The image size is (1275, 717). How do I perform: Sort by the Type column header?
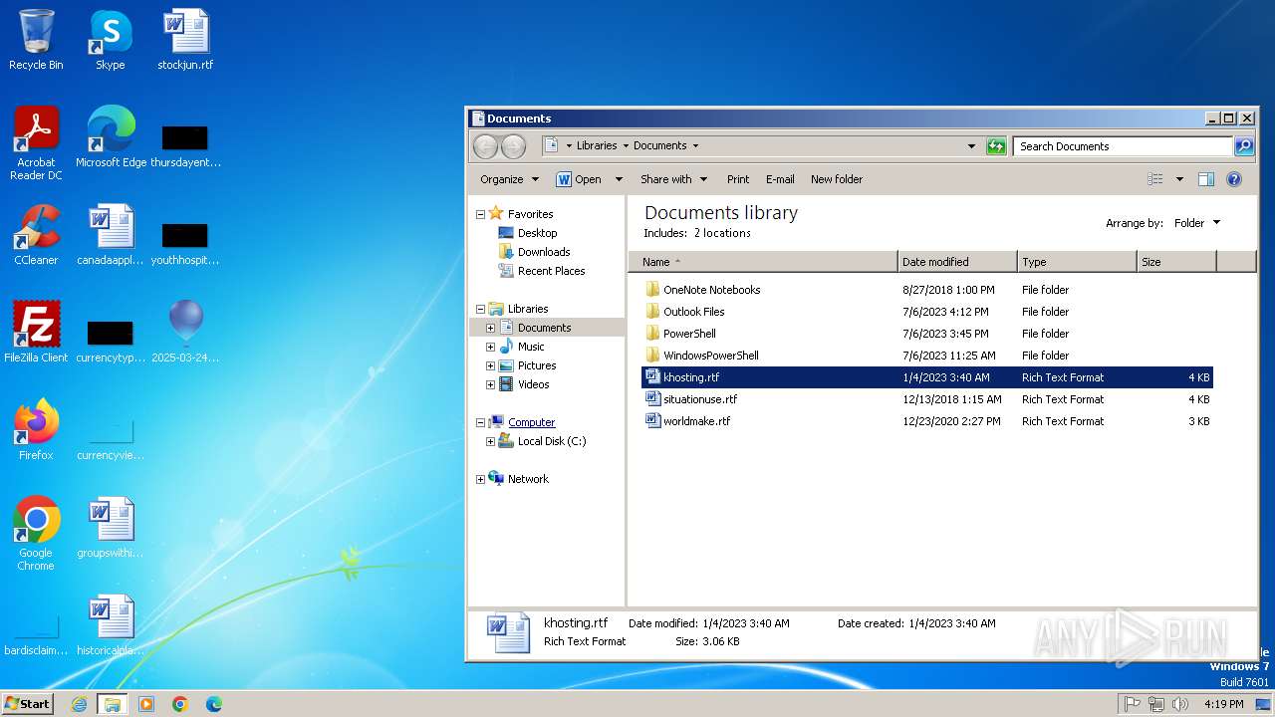tap(1077, 262)
